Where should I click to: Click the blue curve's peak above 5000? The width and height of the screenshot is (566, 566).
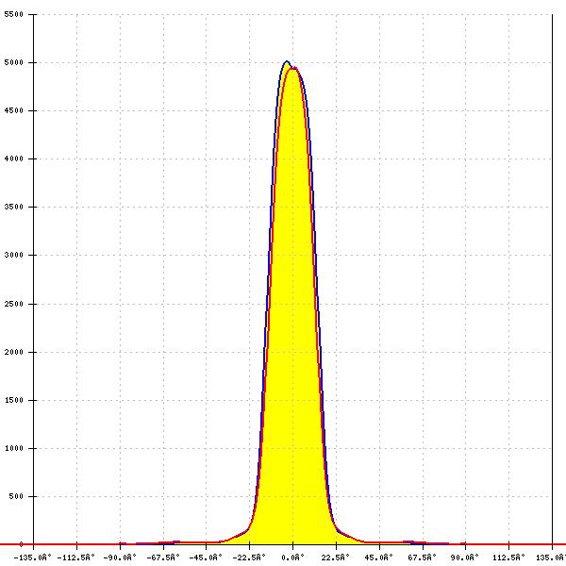287,61
